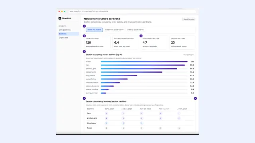This screenshot has width=255, height=143.
Task: Click the social_follow chart label
Action: pyautogui.click(x=91, y=79)
